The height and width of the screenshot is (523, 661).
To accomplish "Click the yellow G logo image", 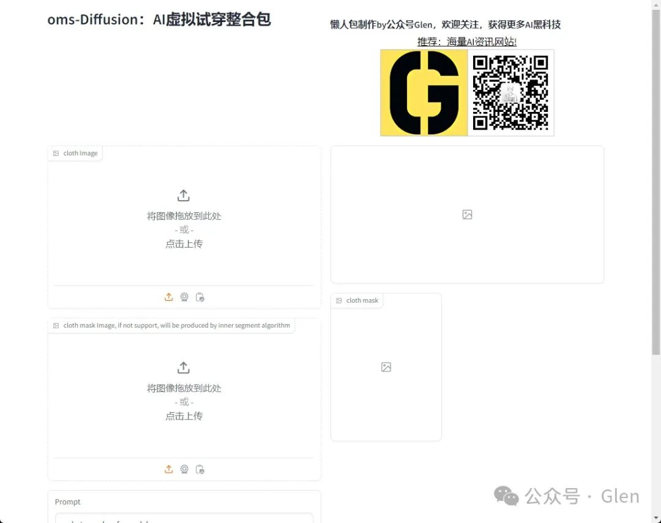I will coord(424,92).
